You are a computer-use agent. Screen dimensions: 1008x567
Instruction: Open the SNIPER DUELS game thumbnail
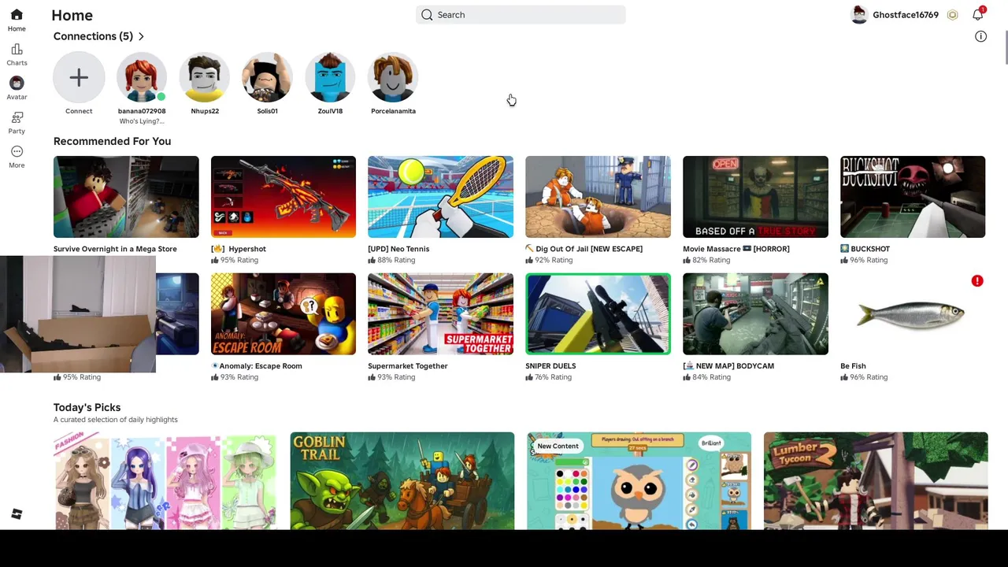pyautogui.click(x=598, y=314)
